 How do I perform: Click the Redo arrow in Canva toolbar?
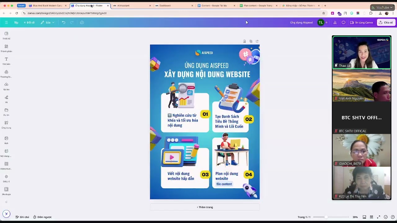click(x=72, y=22)
